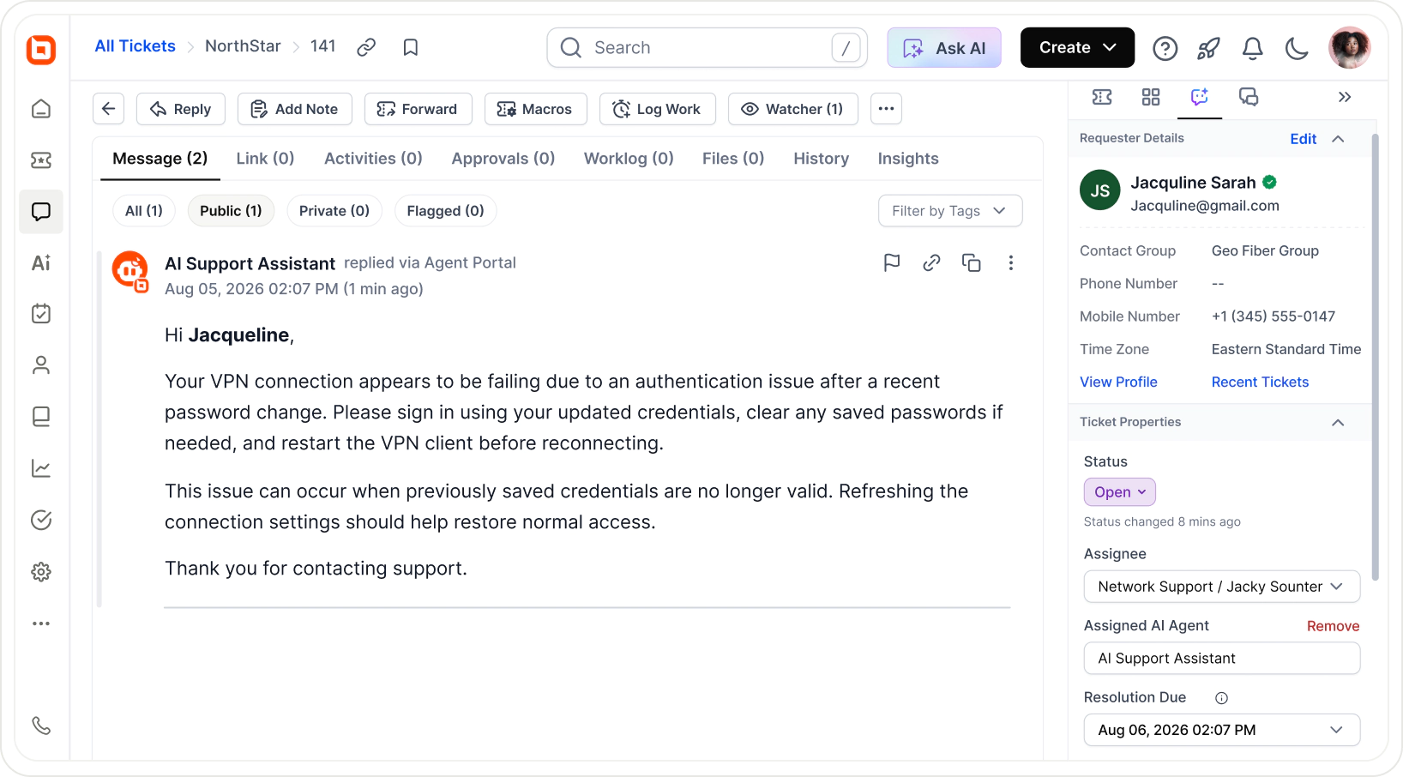Switch to the Worklog (0) tab

tap(629, 159)
